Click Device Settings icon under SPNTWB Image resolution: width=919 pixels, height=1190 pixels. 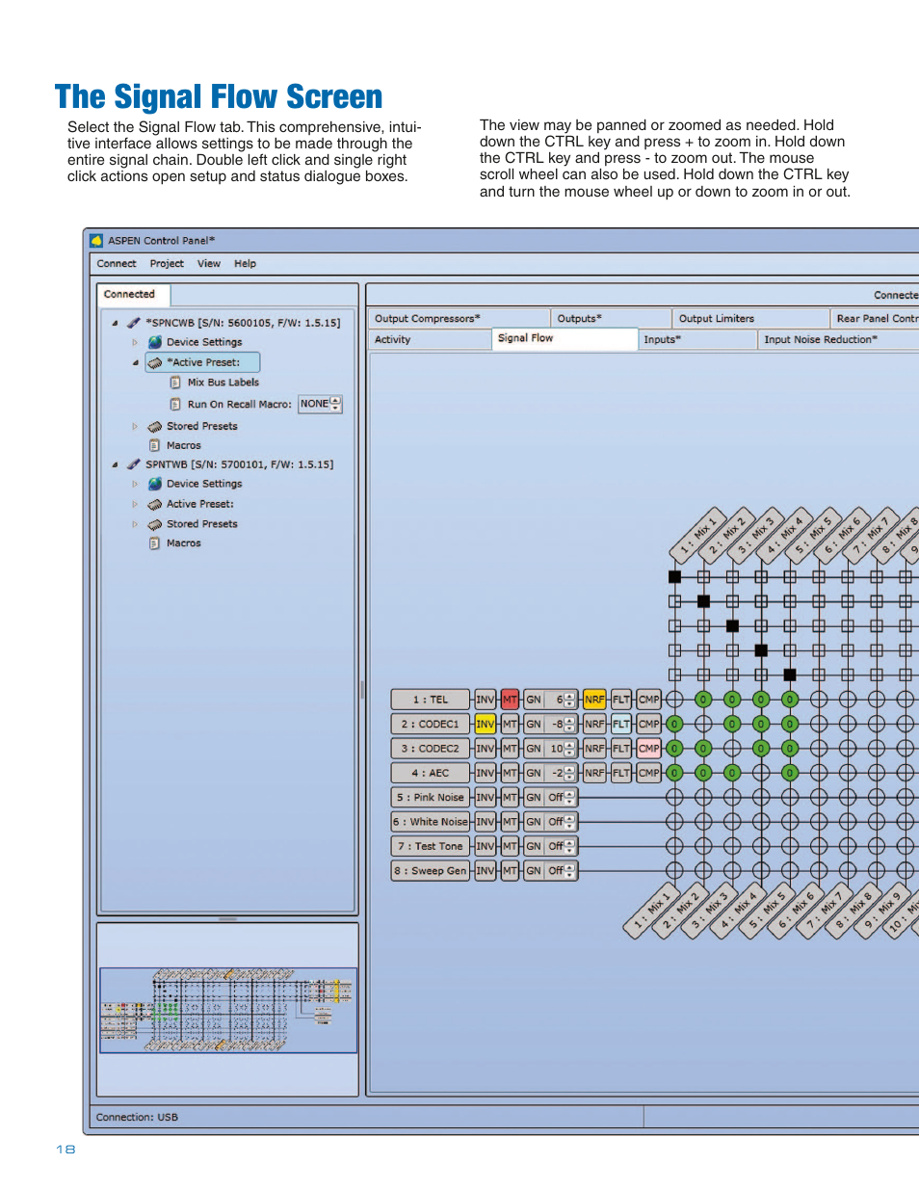(155, 484)
